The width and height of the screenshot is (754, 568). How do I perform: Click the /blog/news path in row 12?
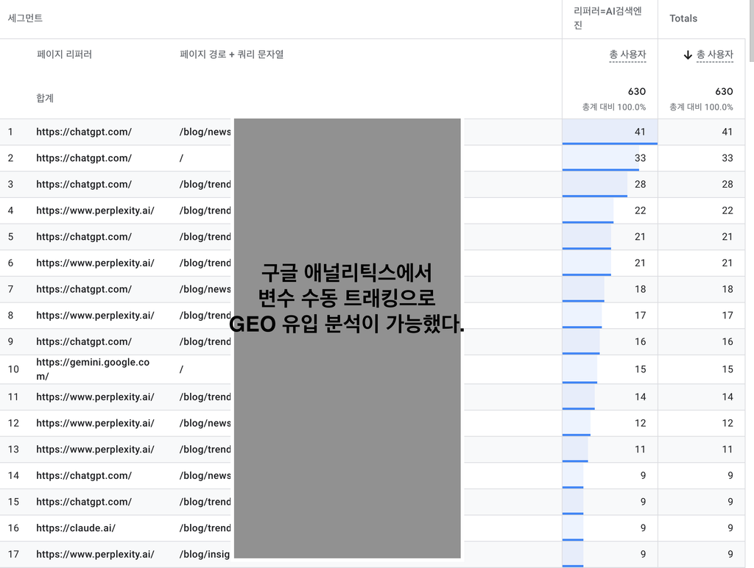tap(205, 423)
